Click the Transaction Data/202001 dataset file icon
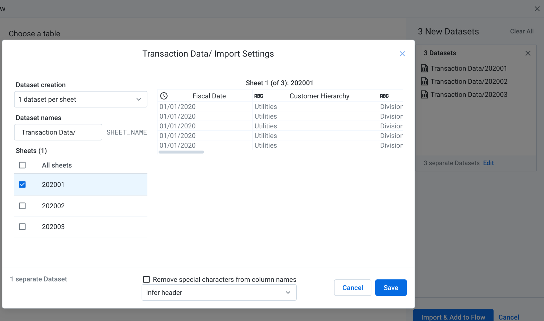544x321 pixels. pos(424,68)
